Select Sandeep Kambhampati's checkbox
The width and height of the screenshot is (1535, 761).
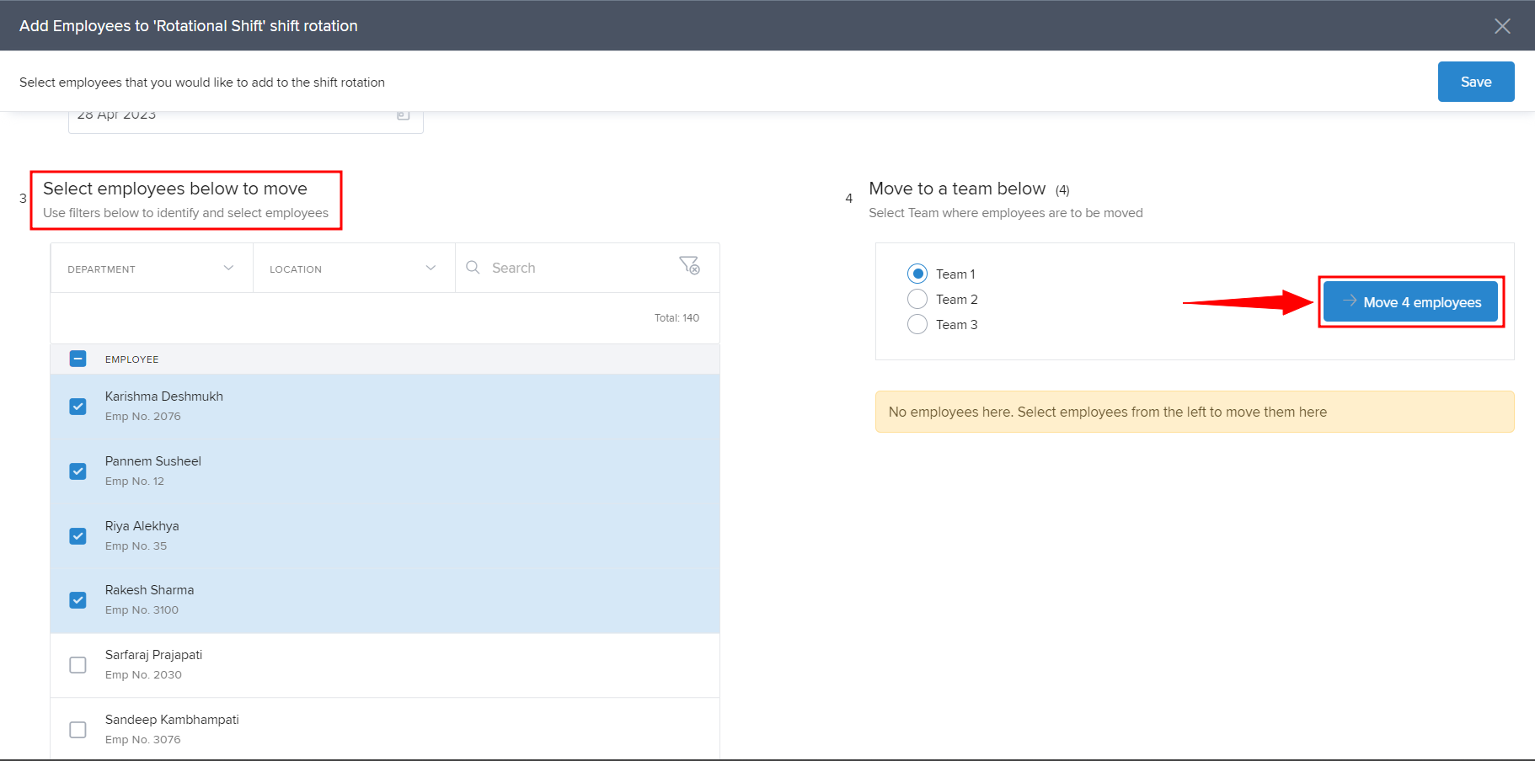[x=78, y=730]
